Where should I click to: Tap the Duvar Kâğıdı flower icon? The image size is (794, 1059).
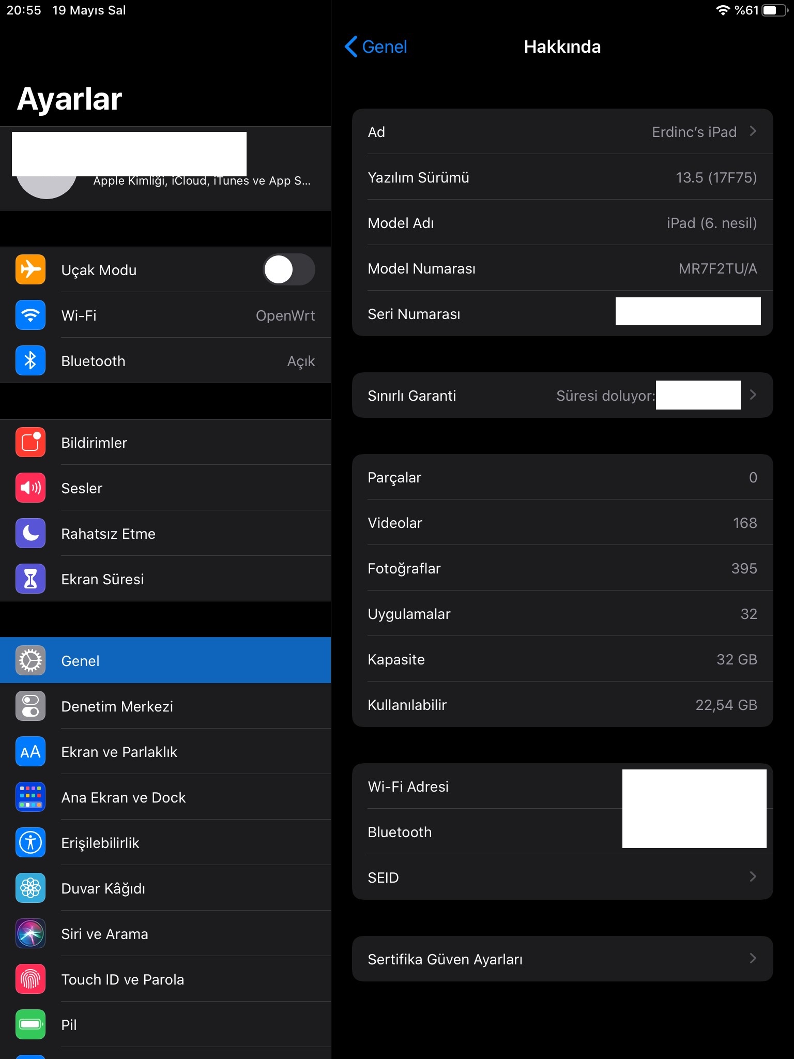pos(30,888)
